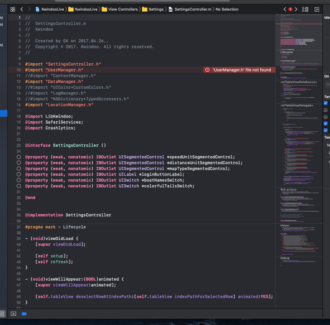Click outlet connection circle for distanceUnitSegmentedControl
Viewport: 330px width, 325px height.
coord(19,163)
